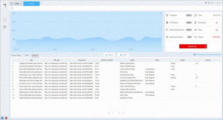Click the blue circle icon at bottom left

point(2,118)
